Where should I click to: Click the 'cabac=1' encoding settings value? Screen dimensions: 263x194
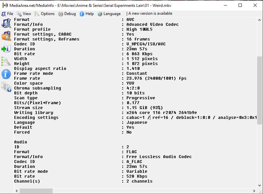pyautogui.click(x=136, y=118)
